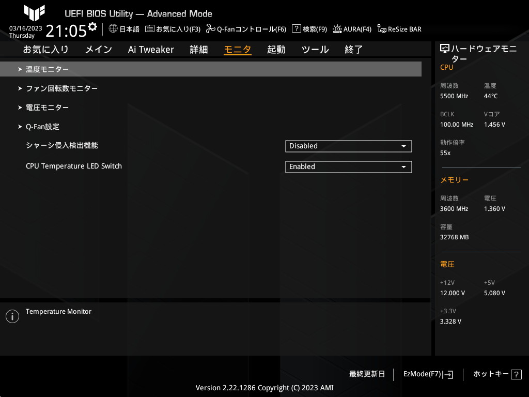Click the 21:05 clock time

[x=66, y=30]
